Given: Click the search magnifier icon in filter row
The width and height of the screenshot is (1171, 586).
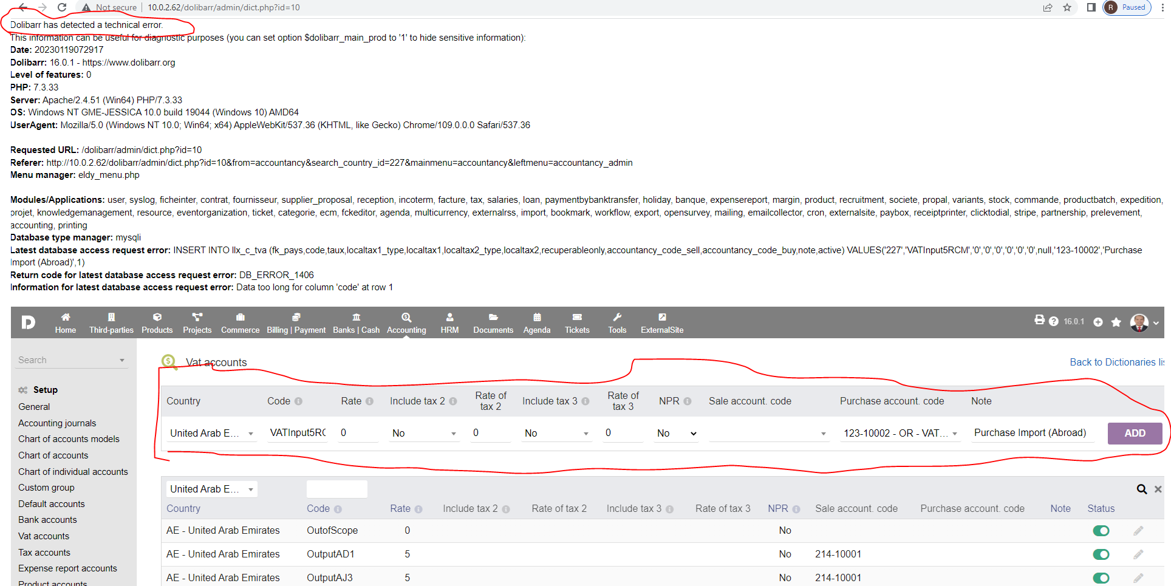Looking at the screenshot, I should point(1142,489).
